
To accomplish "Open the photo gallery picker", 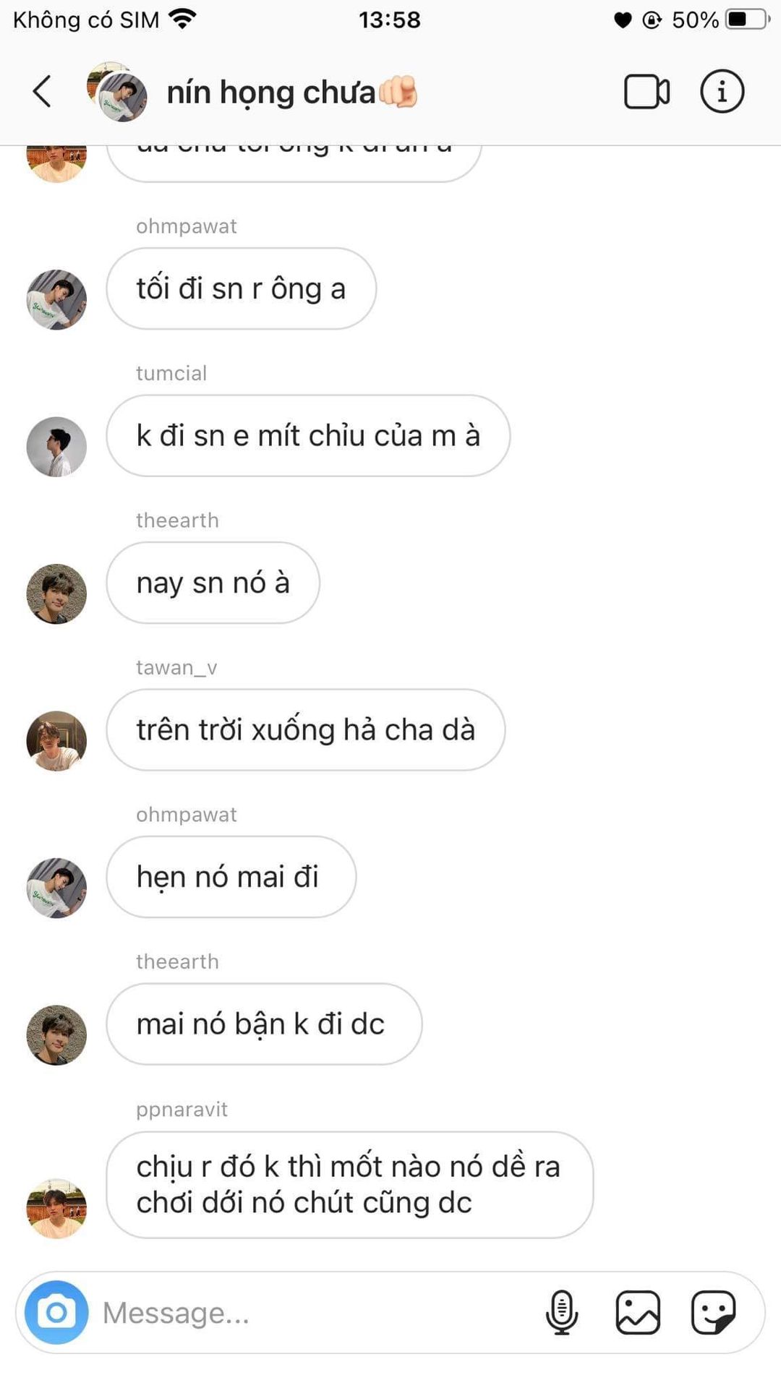I will click(638, 1312).
